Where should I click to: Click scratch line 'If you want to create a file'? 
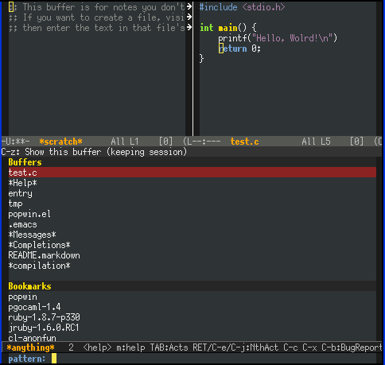coord(96,17)
